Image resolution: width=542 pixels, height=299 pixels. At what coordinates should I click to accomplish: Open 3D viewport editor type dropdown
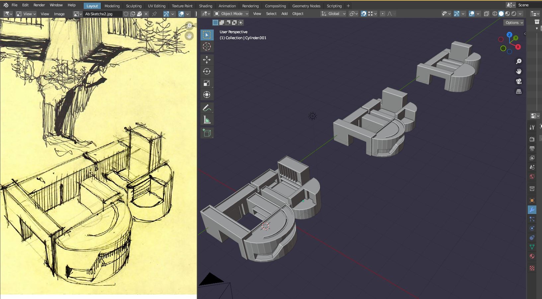tap(206, 14)
